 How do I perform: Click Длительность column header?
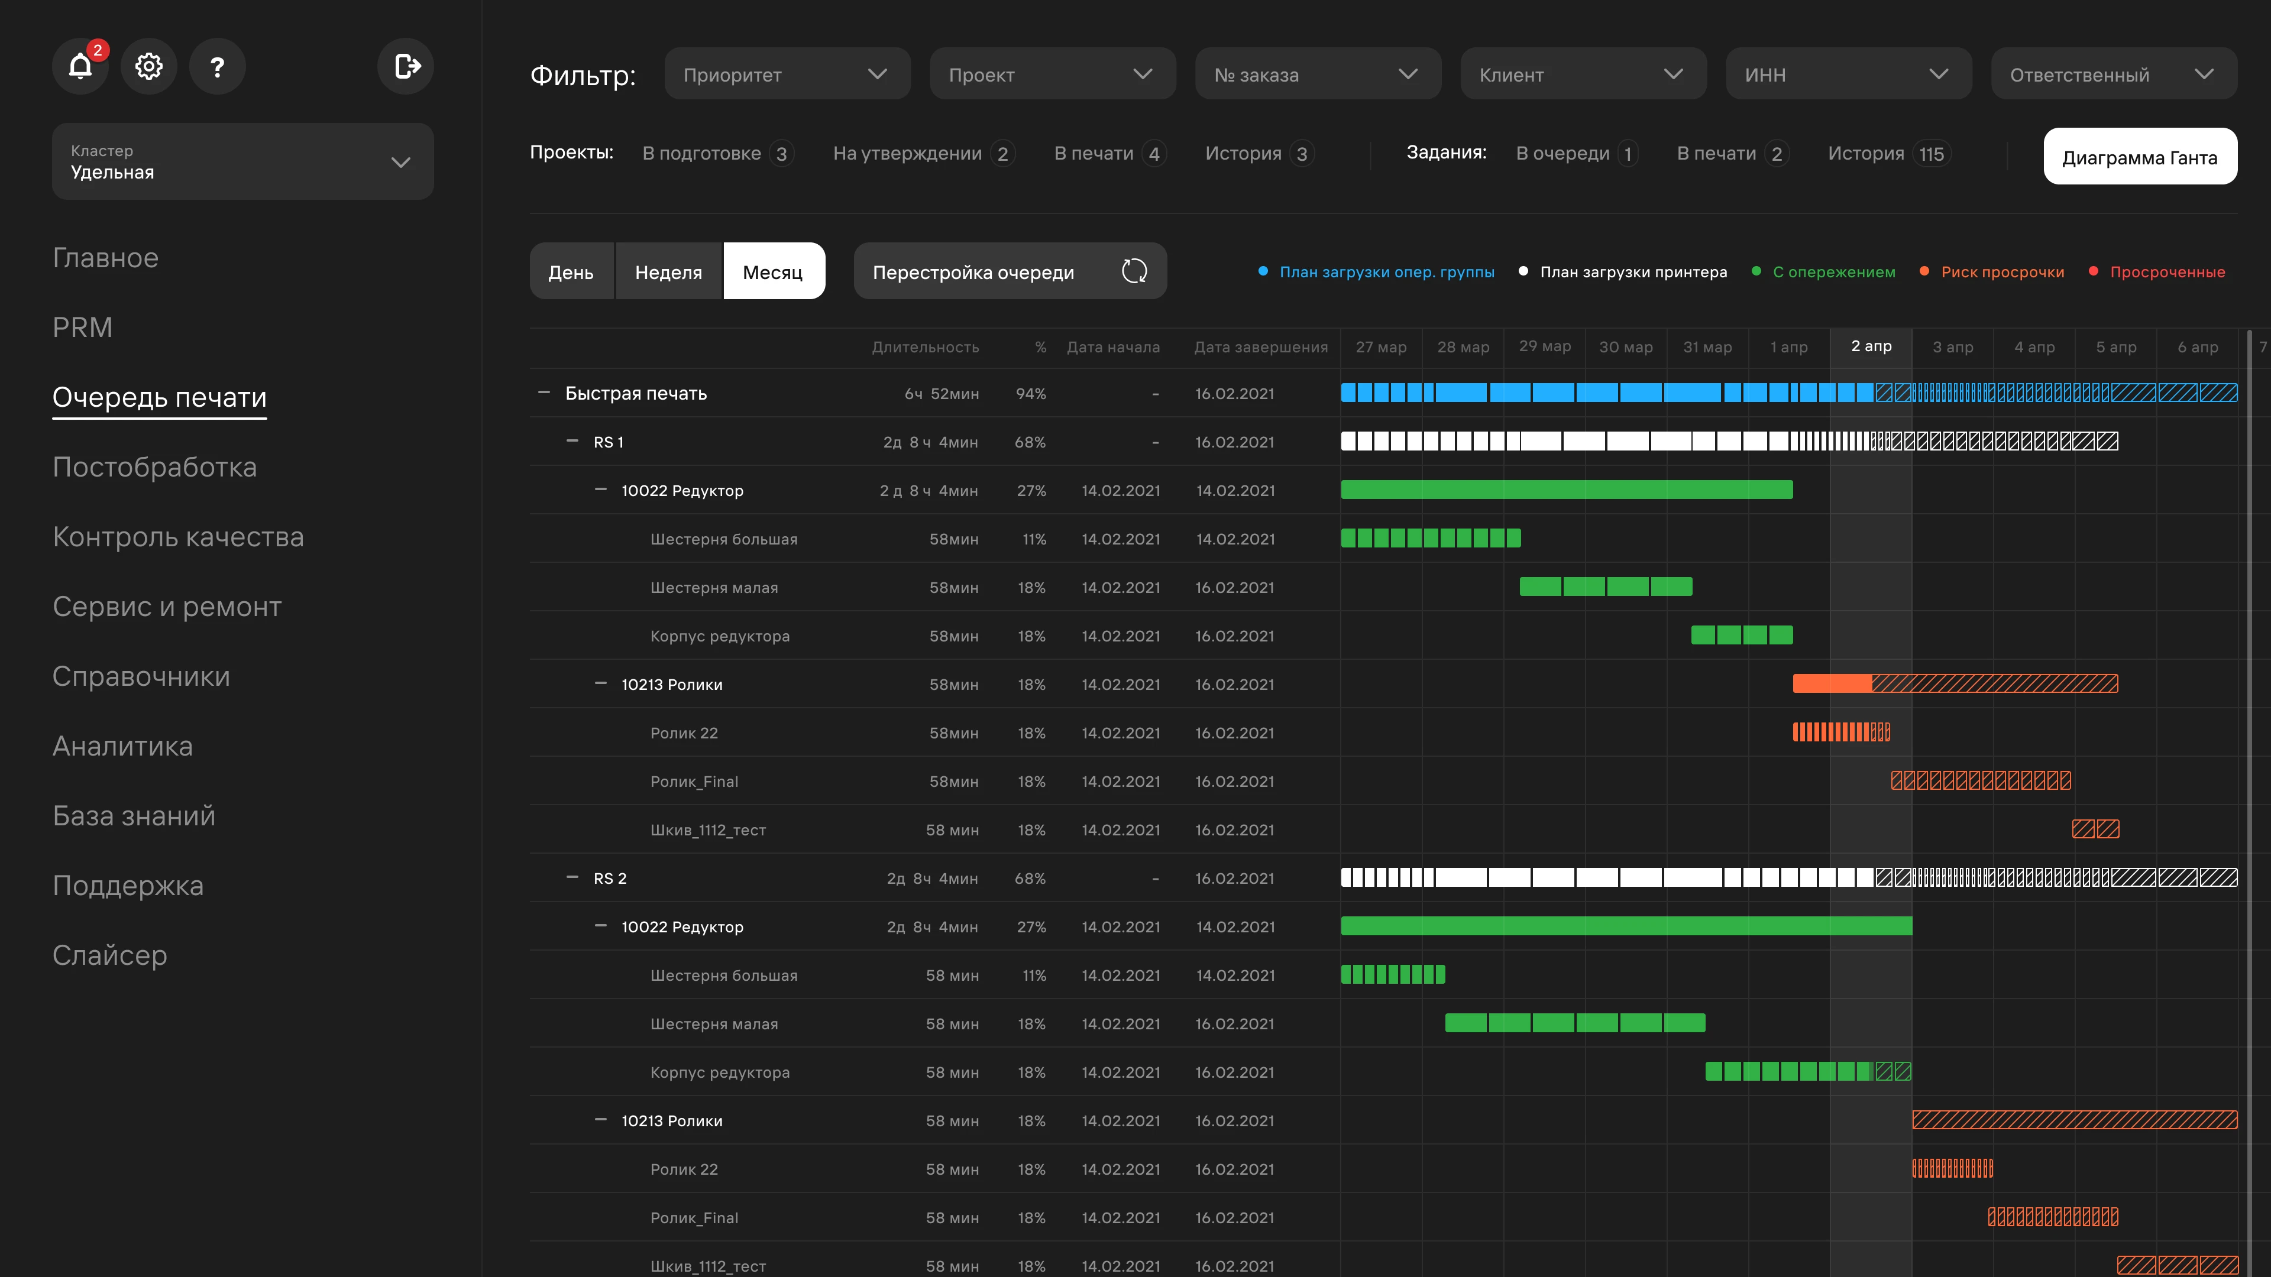point(926,347)
